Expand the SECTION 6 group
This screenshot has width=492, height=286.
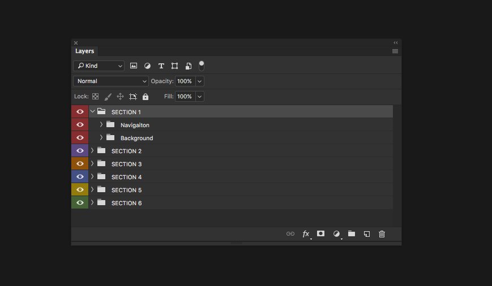point(92,202)
